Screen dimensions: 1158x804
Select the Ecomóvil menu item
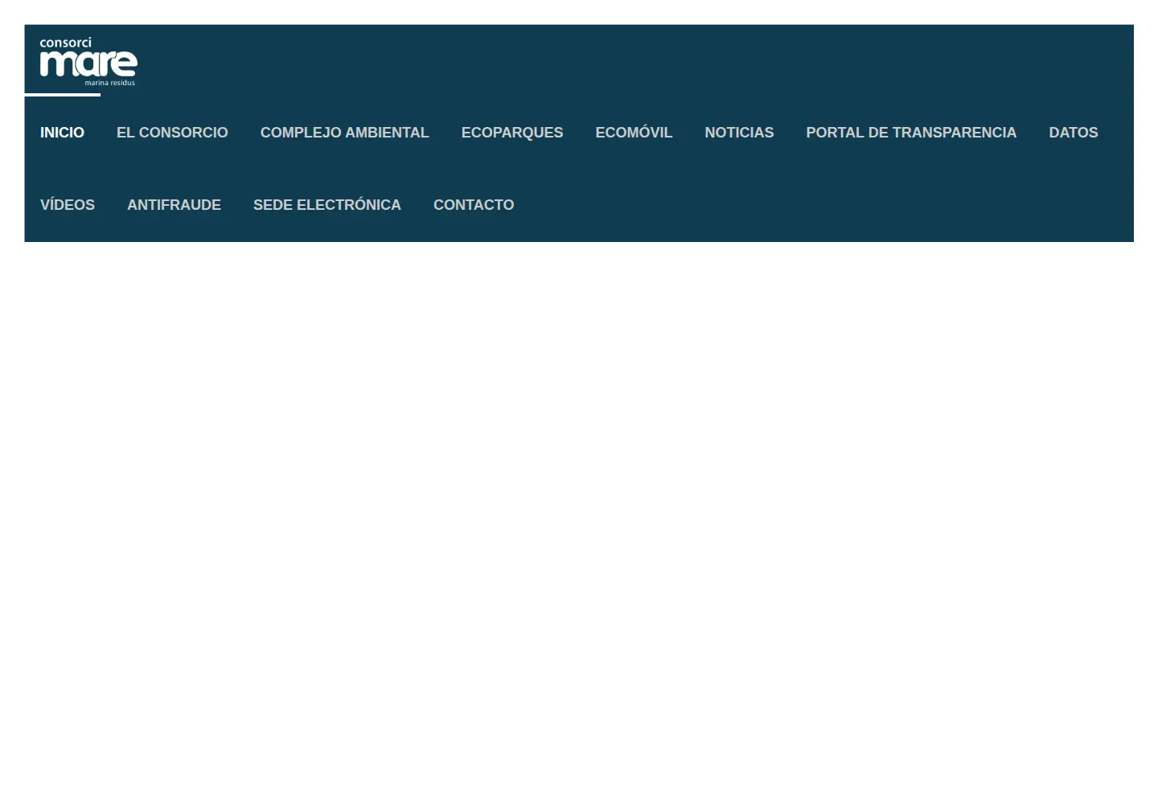pos(634,133)
